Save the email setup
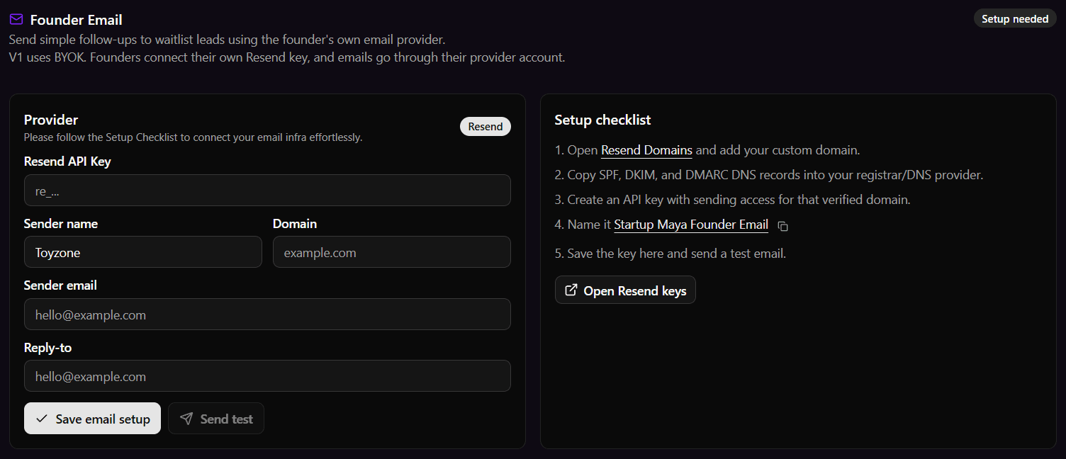Image resolution: width=1066 pixels, height=459 pixels. point(92,419)
